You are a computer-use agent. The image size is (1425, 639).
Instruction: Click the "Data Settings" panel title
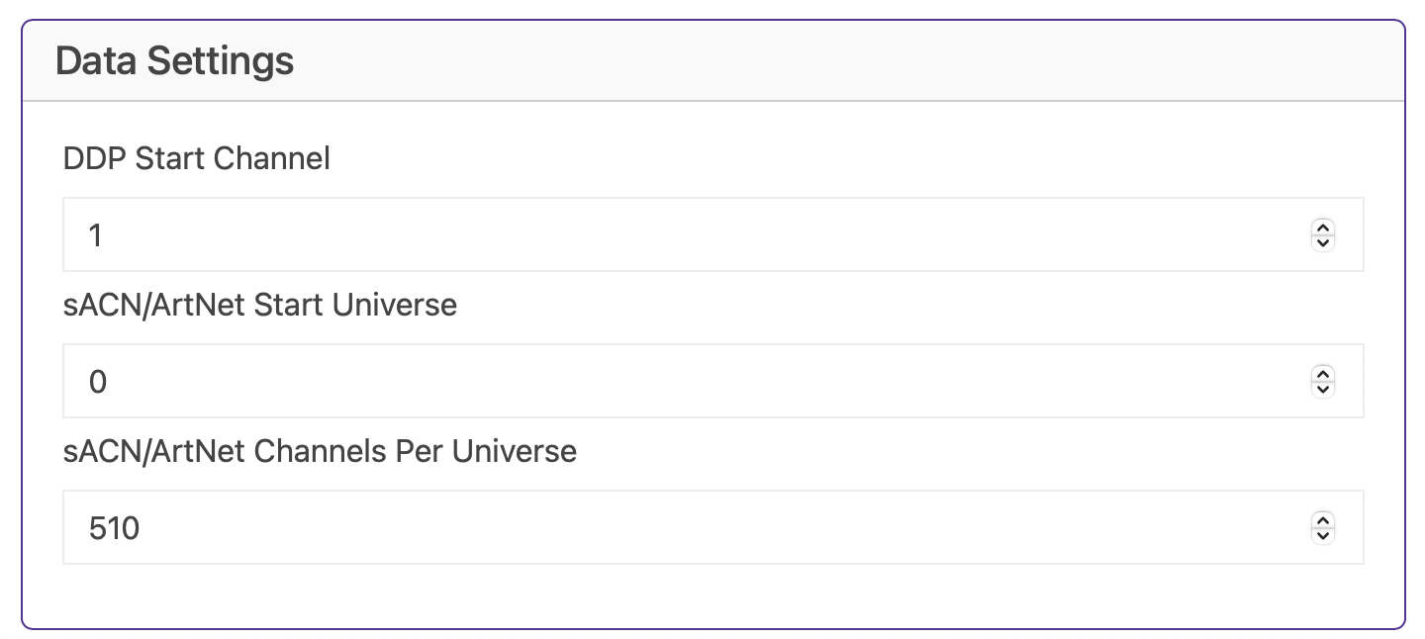coord(175,61)
